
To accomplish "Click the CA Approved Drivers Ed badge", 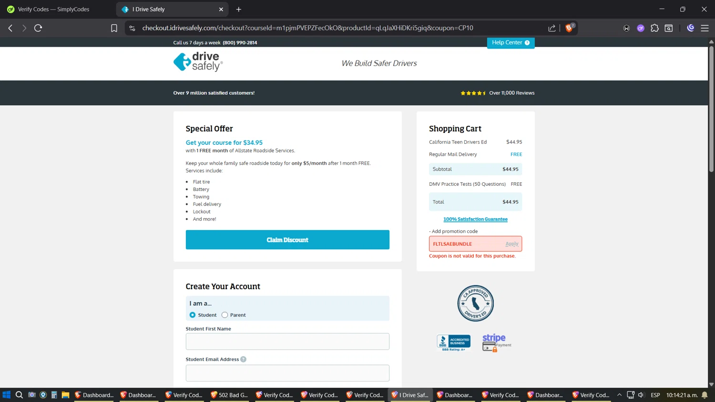I will 475,303.
